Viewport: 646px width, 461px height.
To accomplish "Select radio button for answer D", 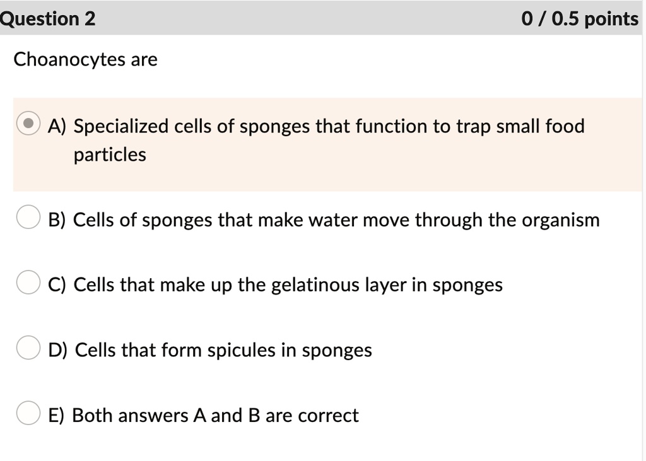I will click(x=27, y=347).
